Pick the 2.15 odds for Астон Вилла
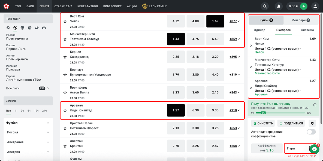The width and height of the screenshot is (323, 161). pyautogui.click(x=215, y=92)
